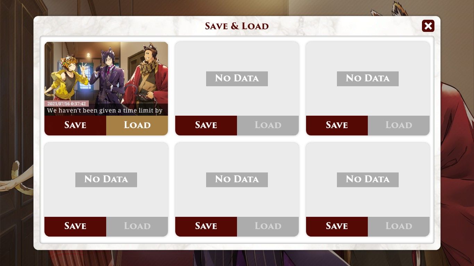
Task: Click the 2021/07/16 save timestamp
Action: pyautogui.click(x=67, y=104)
